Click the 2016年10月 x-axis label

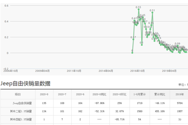coord(138,71)
